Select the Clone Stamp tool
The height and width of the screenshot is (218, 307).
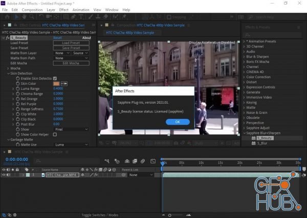98,17
